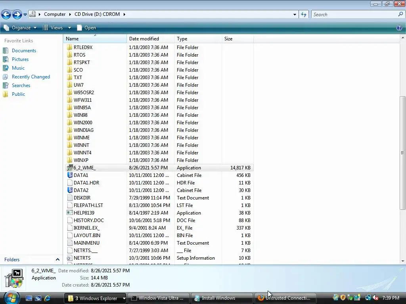Expand the Folders pane chevron
The image size is (406, 304).
(57, 259)
